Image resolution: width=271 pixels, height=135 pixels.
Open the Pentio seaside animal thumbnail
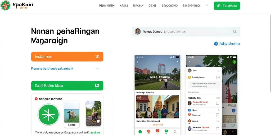point(72,114)
